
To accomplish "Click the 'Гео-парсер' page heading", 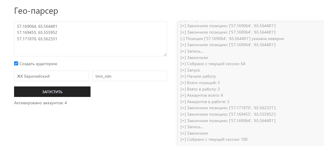I will pos(36,11).
